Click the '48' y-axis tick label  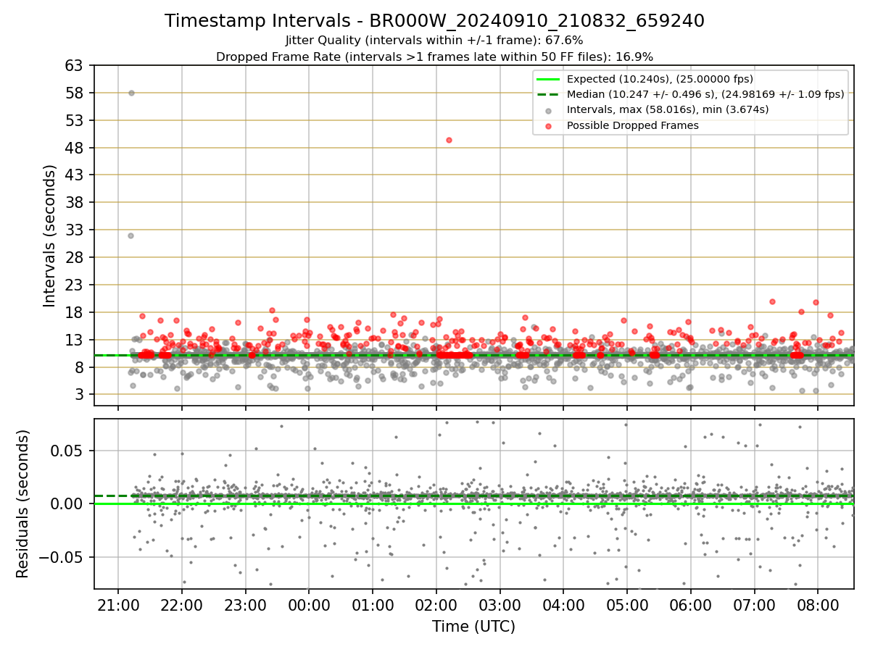pyautogui.click(x=74, y=148)
